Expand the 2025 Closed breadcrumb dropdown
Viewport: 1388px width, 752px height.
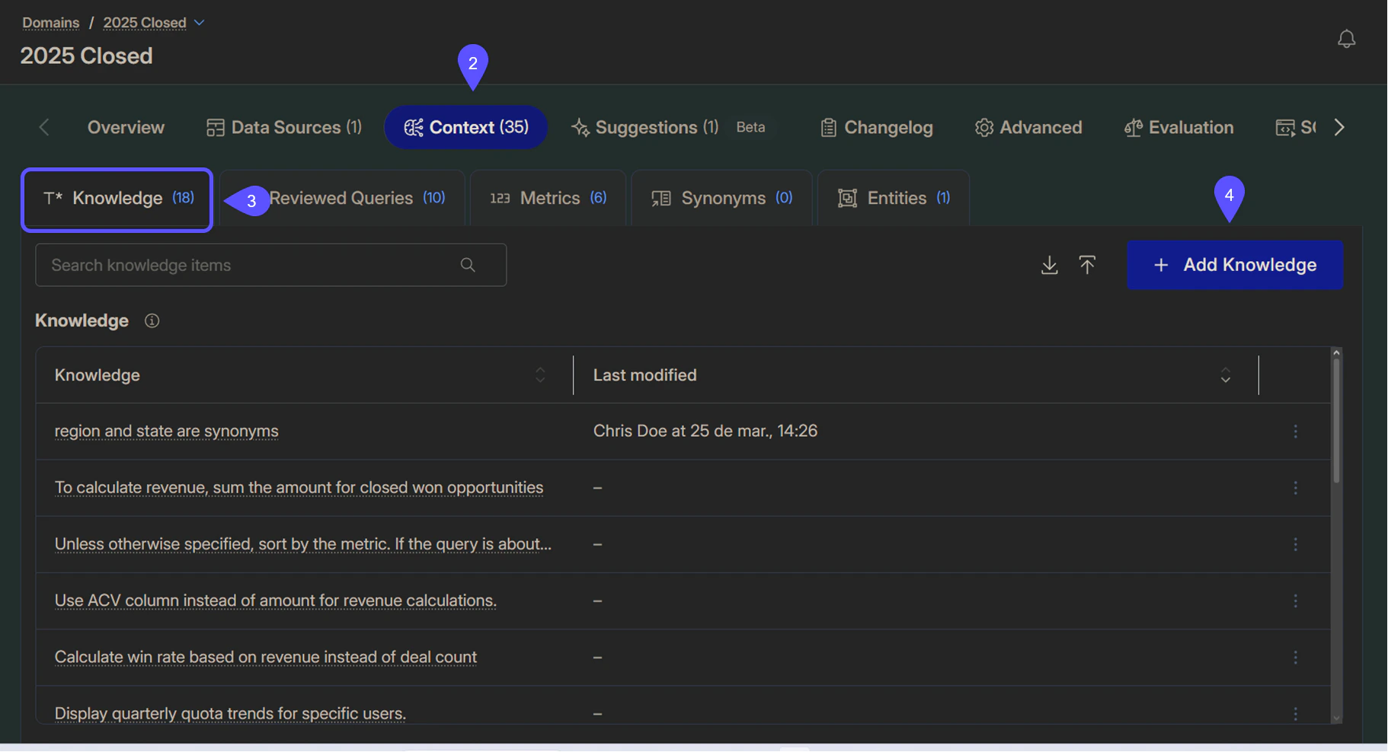pos(200,23)
